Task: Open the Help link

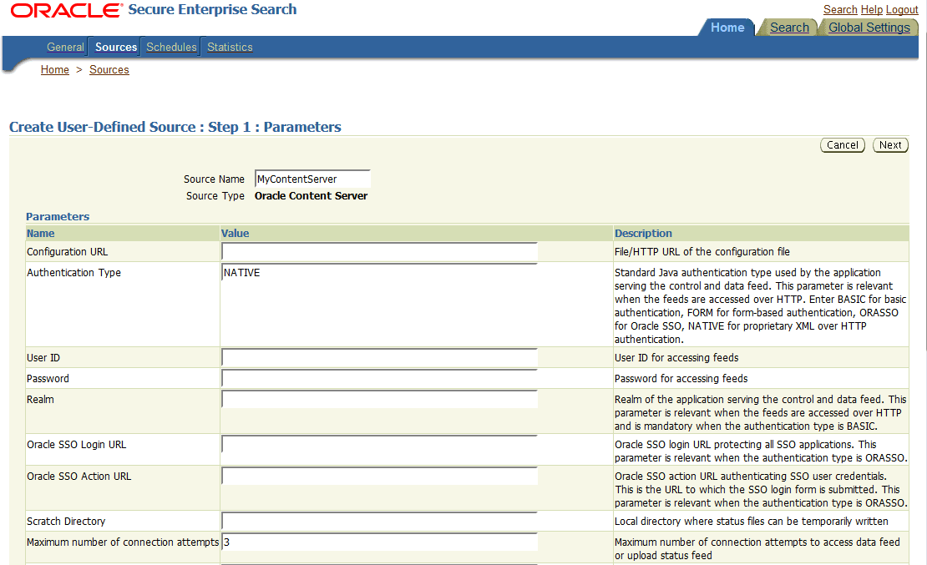Action: click(871, 9)
